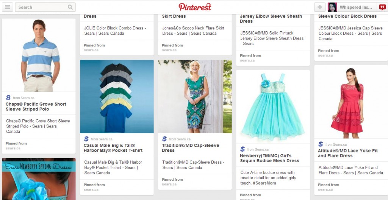
Task: Click sears.ca source under Jones&Co pin
Action: tap(169, 50)
